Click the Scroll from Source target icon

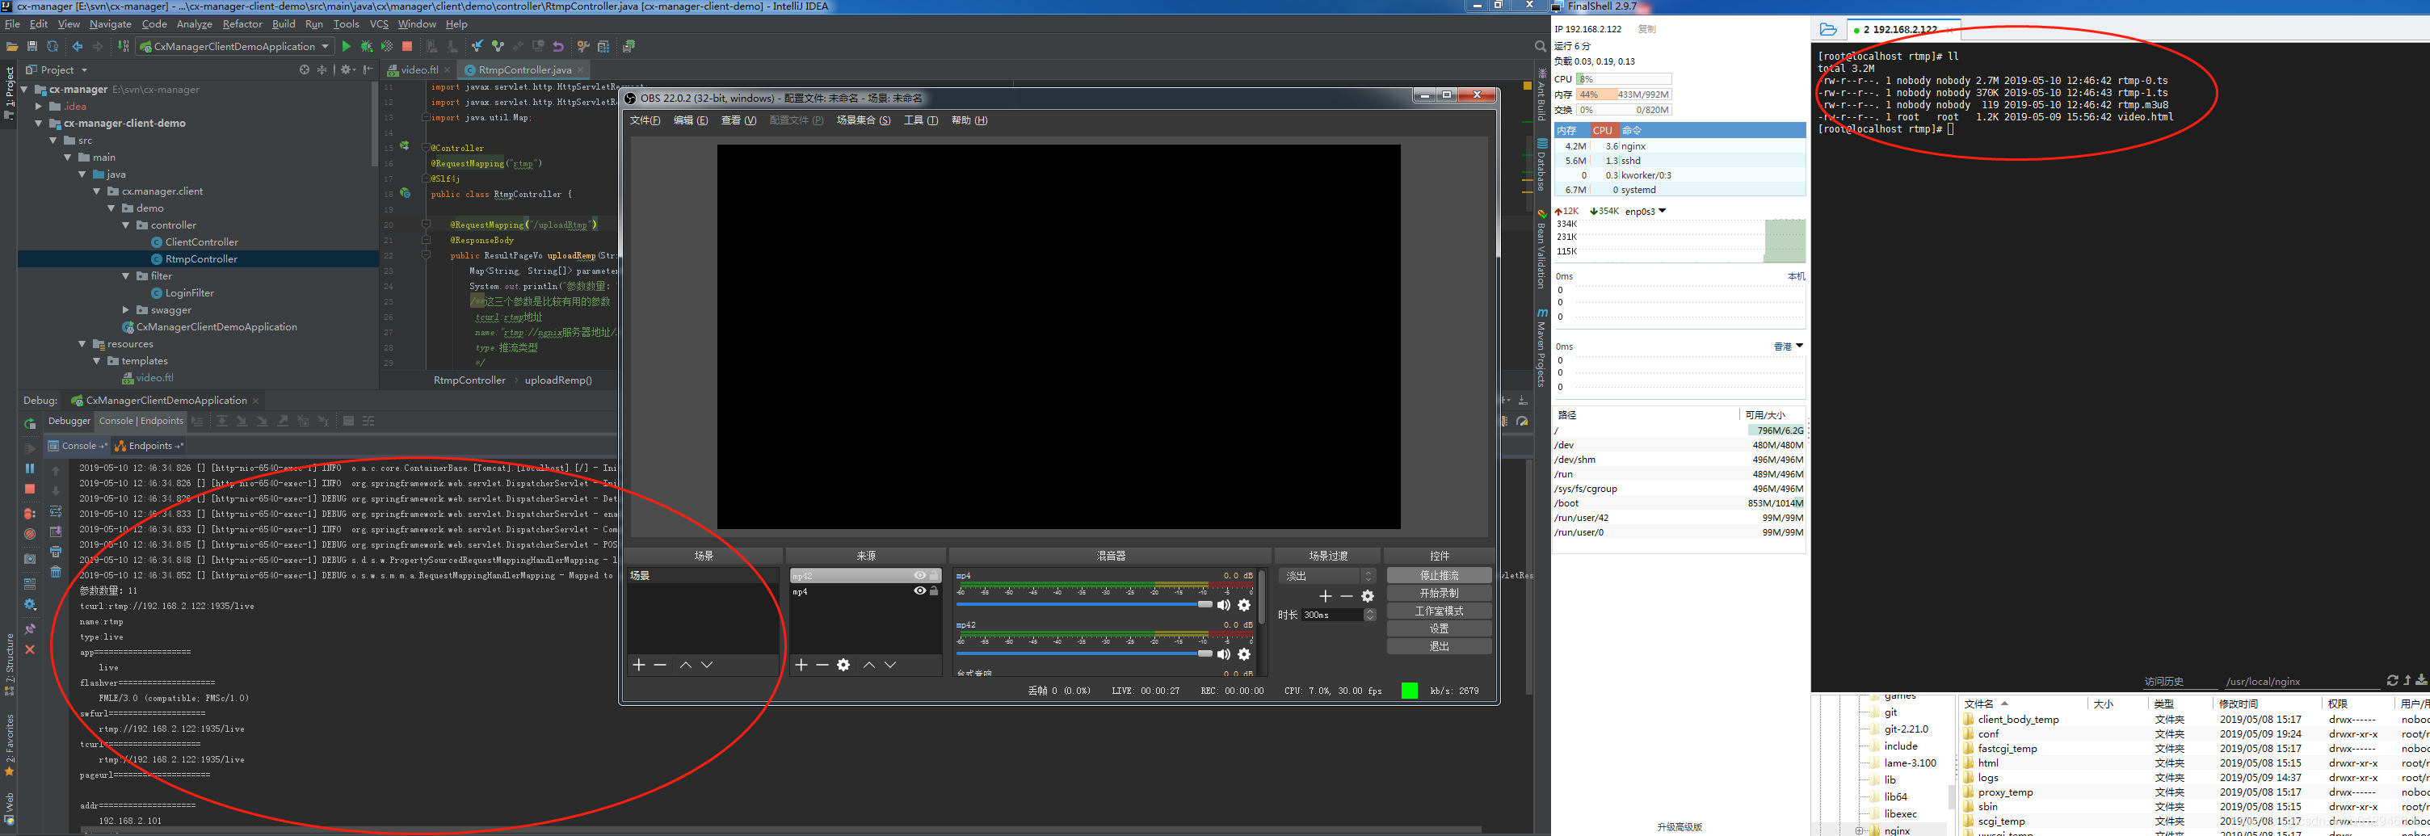tap(304, 69)
